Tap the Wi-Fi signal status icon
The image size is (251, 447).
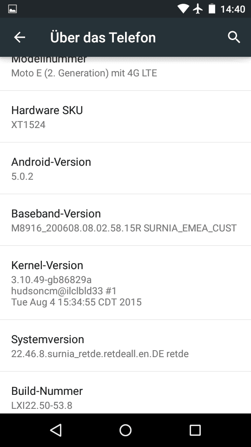pyautogui.click(x=183, y=9)
